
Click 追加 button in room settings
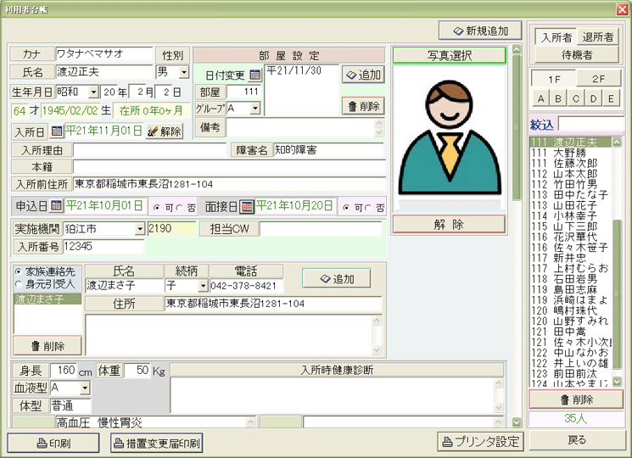364,75
